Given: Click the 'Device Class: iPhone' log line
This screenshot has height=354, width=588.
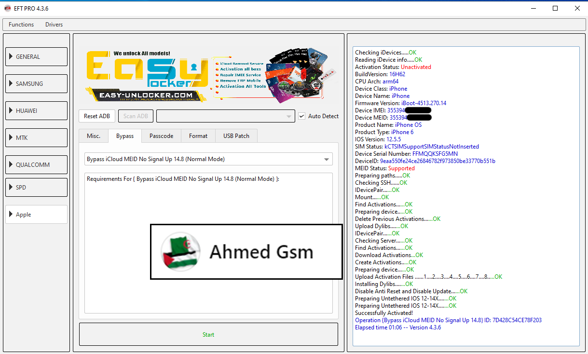Looking at the screenshot, I should 381,89.
